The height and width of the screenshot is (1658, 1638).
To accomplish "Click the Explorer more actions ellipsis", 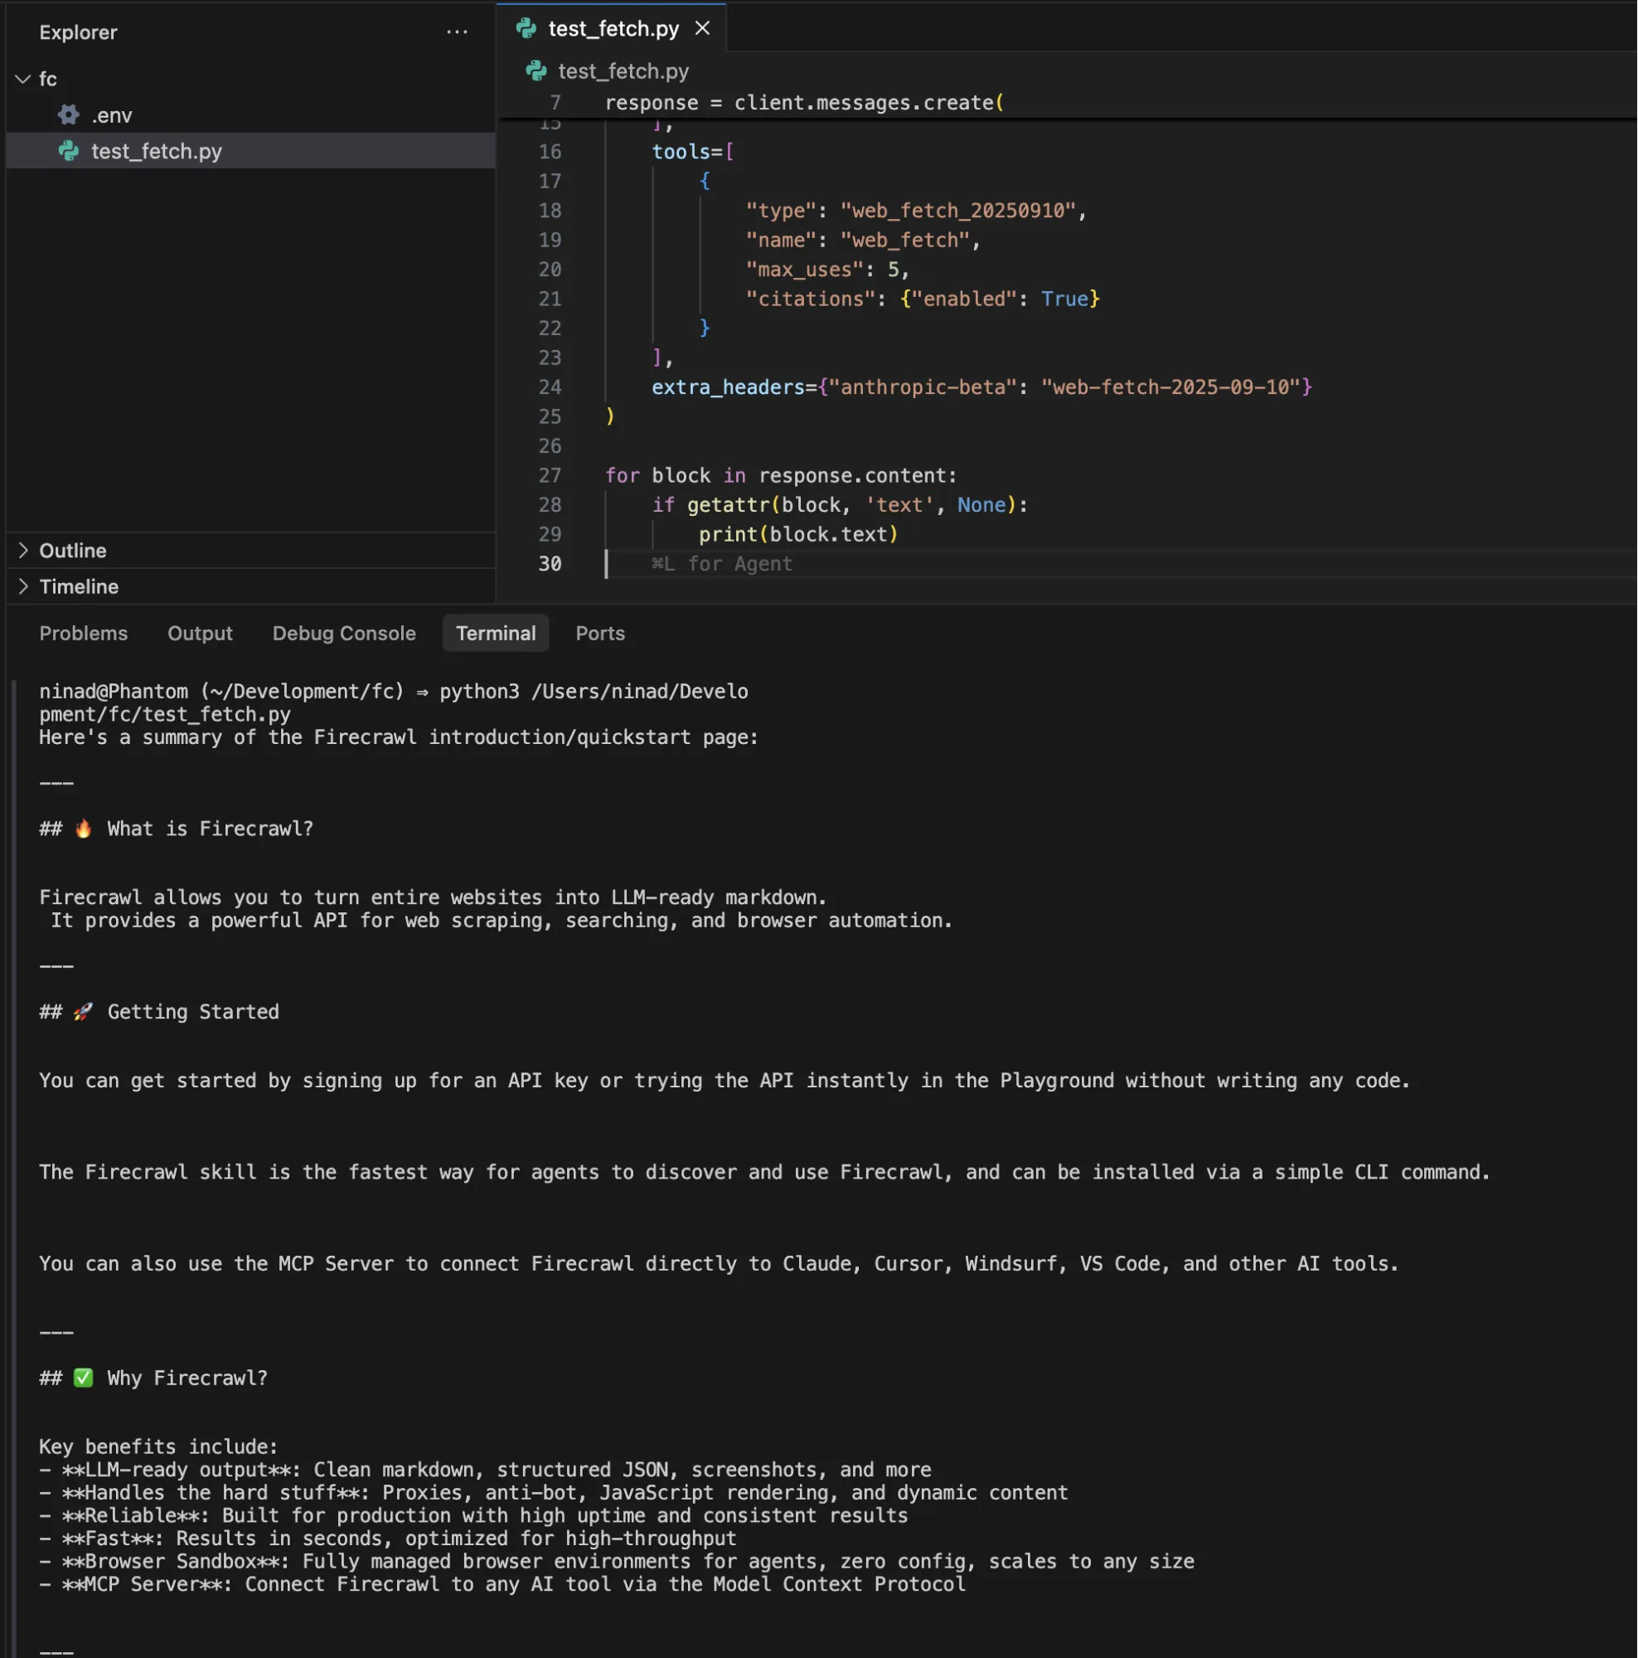I will tap(457, 32).
